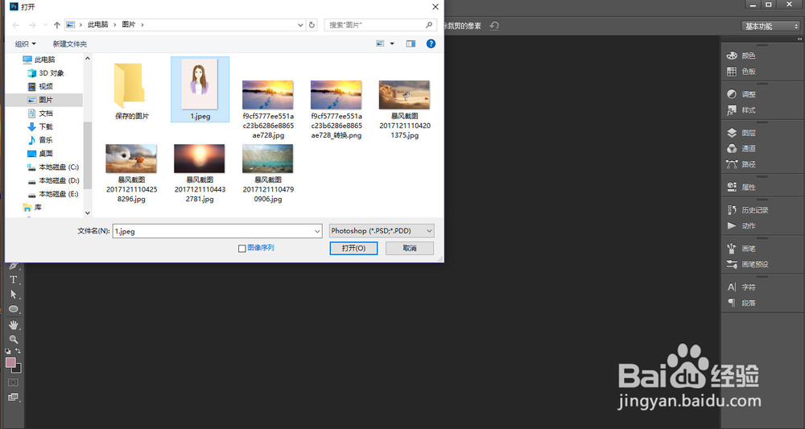Click the 取消 cancel button
The width and height of the screenshot is (805, 429).
pos(410,248)
